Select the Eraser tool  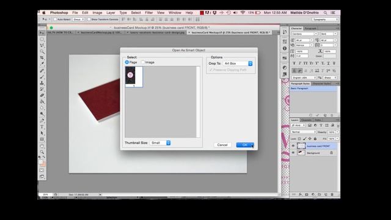point(42,95)
